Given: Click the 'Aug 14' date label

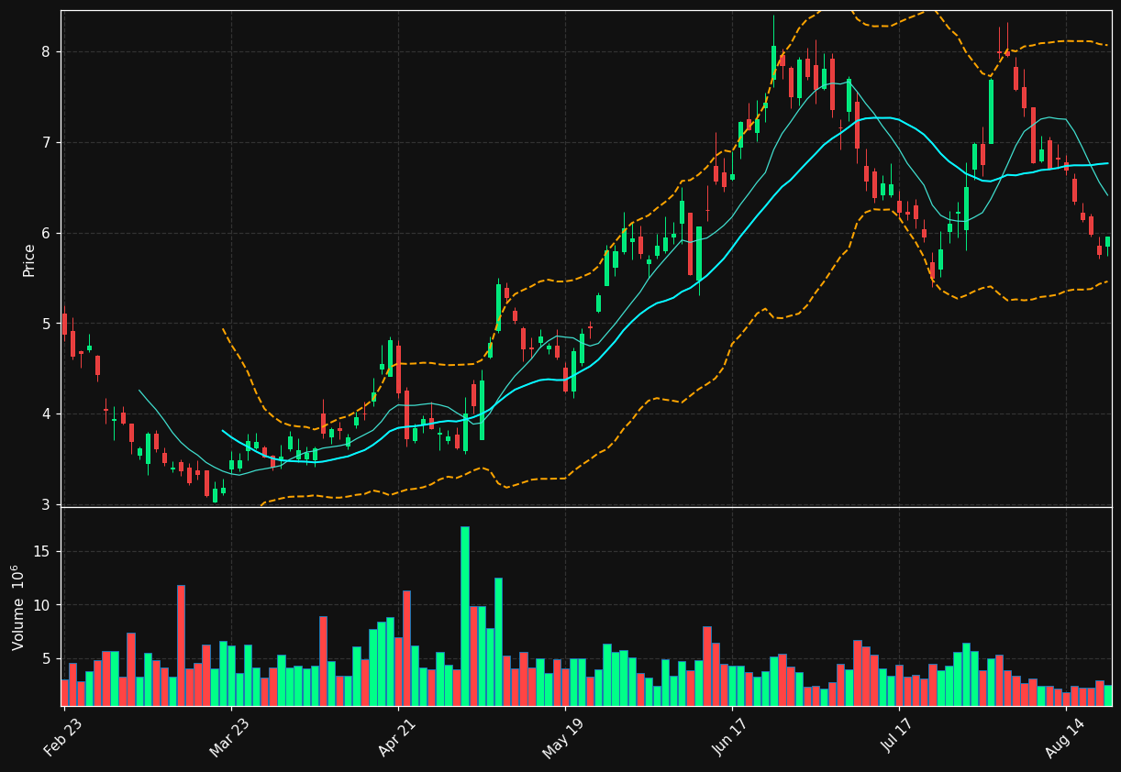Looking at the screenshot, I should point(1064,737).
